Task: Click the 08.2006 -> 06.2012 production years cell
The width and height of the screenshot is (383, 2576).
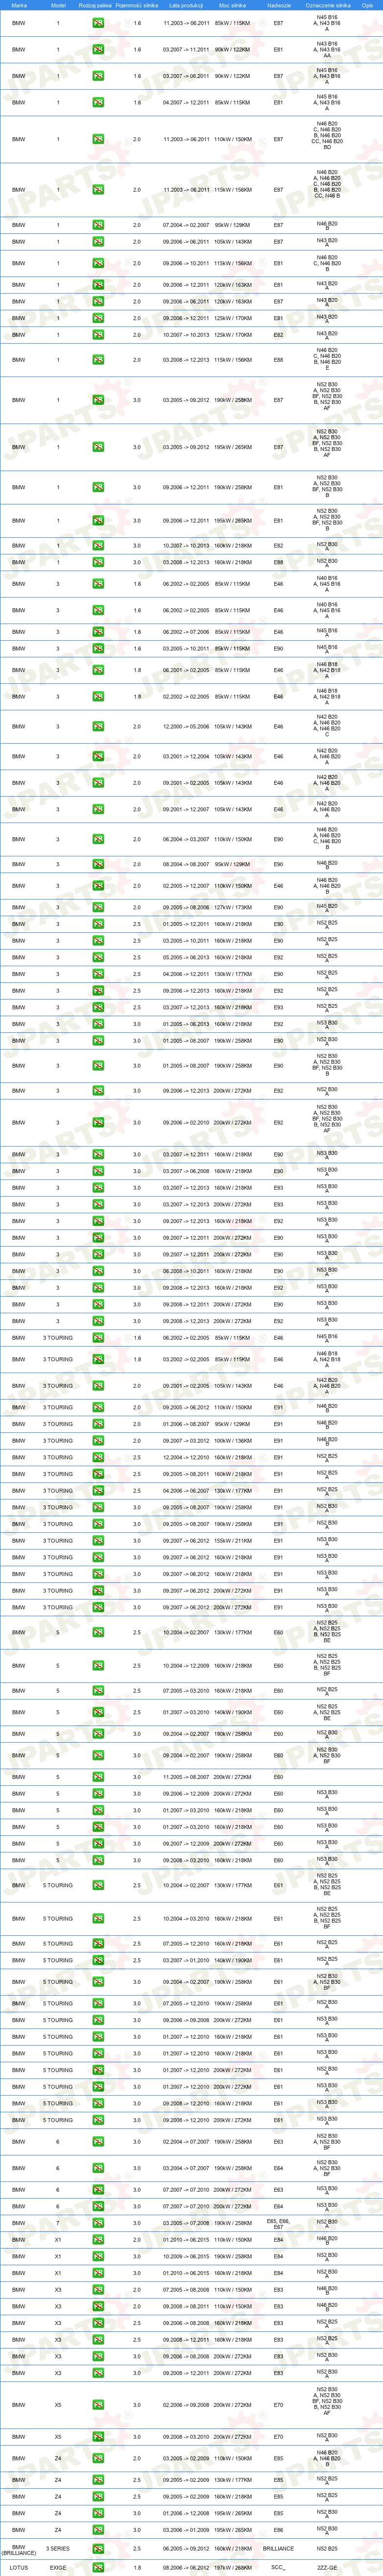Action: click(x=186, y=2567)
